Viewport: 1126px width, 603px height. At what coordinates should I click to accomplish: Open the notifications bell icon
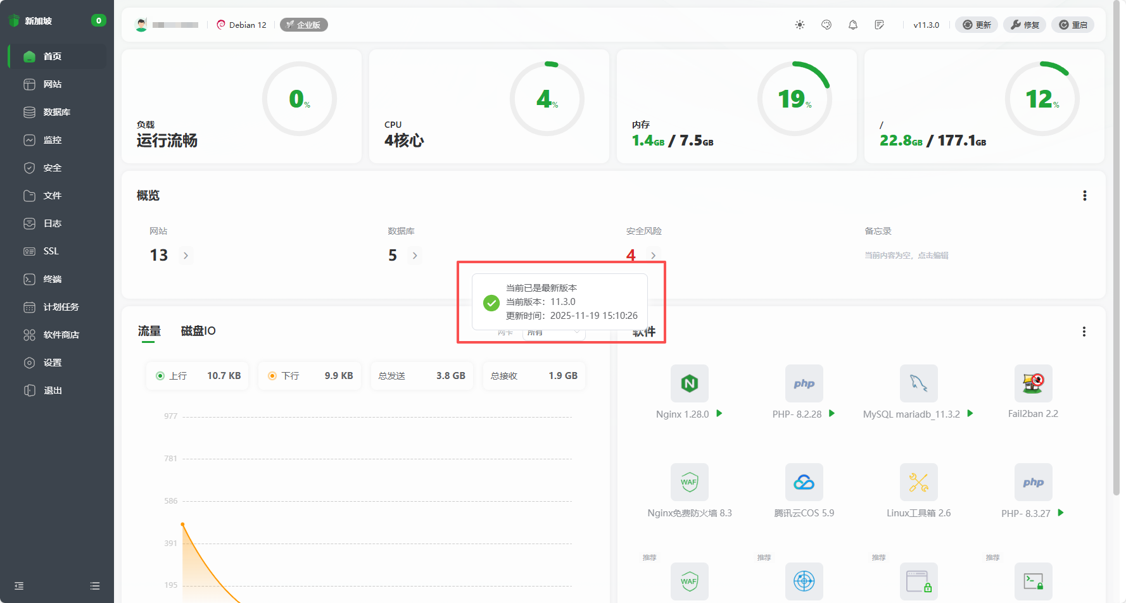(853, 25)
